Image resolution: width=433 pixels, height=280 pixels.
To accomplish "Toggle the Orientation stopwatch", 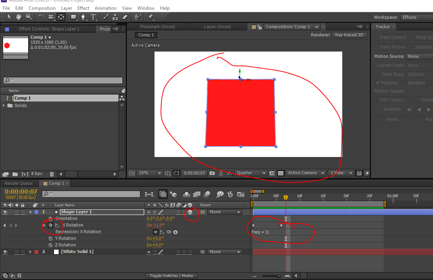I will (50, 219).
